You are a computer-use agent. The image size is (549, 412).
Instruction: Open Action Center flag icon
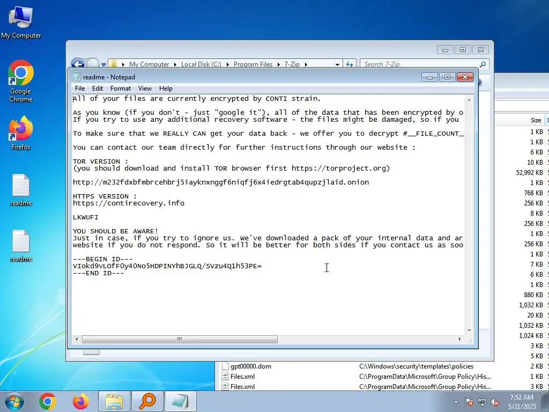469,402
